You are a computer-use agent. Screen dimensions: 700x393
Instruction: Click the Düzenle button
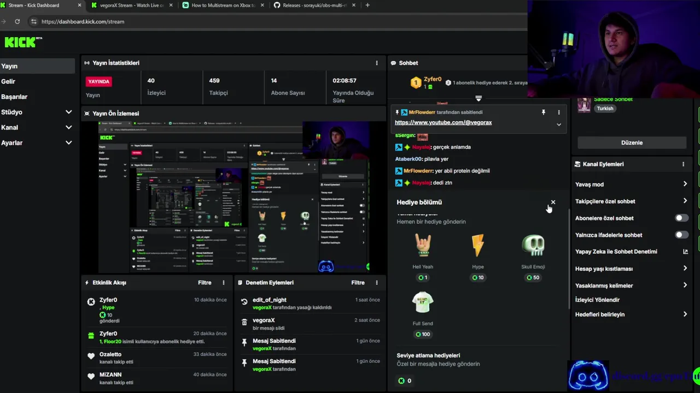[632, 142]
